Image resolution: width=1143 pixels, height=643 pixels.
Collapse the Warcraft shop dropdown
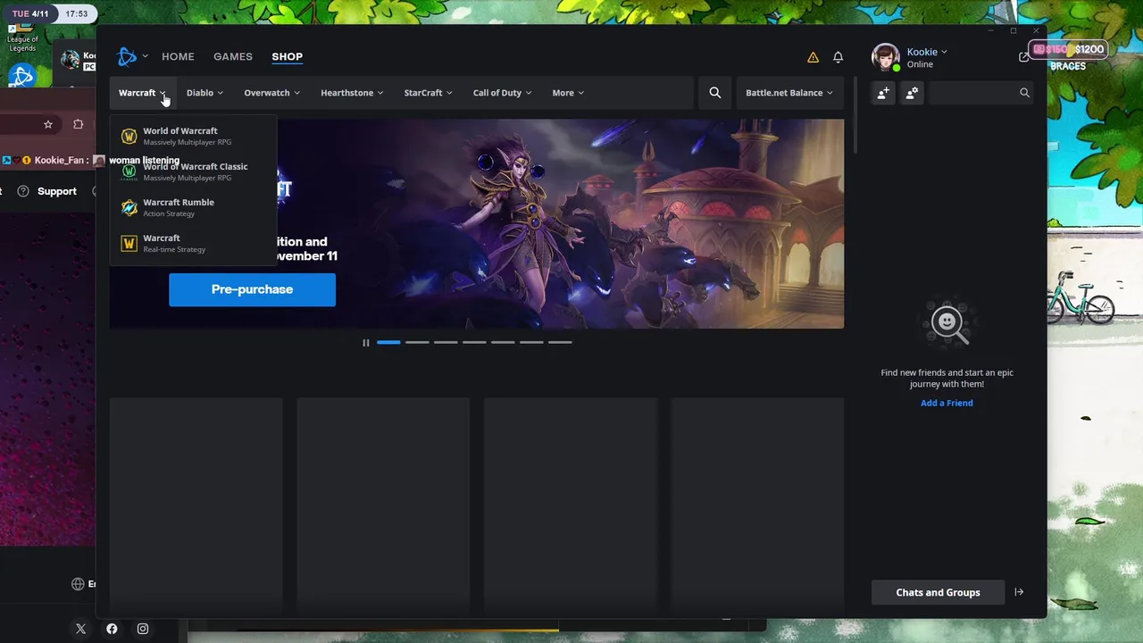pyautogui.click(x=143, y=93)
